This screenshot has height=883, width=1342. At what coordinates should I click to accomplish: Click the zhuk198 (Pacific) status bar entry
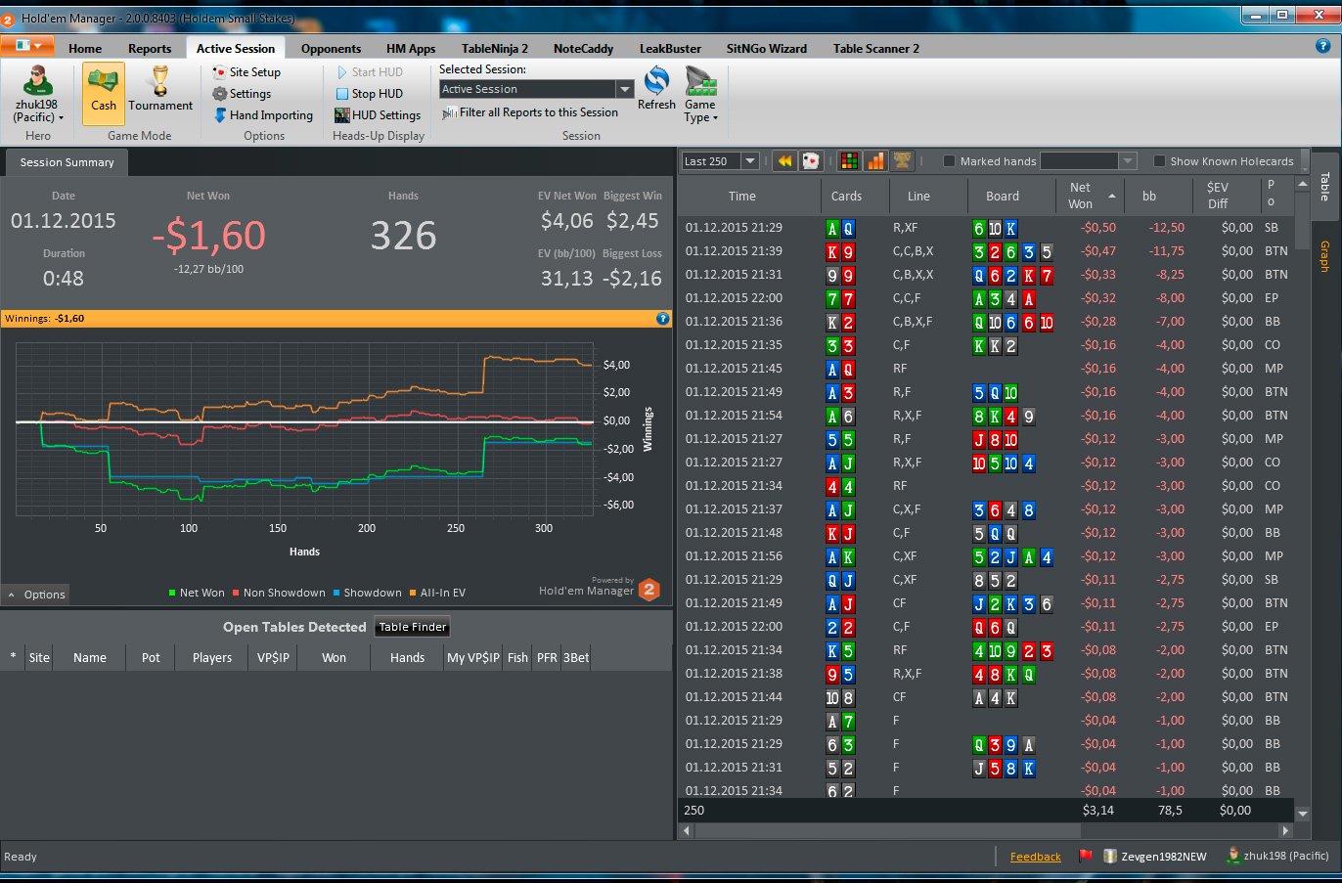coord(1278,856)
